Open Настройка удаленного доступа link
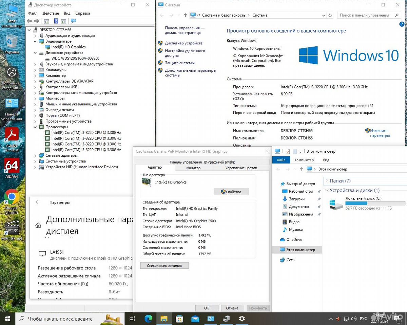407x325 pixels. [185, 53]
